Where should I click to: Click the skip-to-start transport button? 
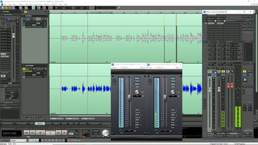26,133
